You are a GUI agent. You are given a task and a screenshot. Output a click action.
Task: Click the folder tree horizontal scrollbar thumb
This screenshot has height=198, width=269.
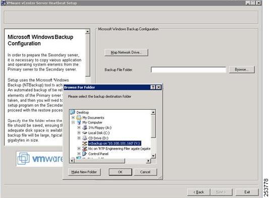point(99,161)
